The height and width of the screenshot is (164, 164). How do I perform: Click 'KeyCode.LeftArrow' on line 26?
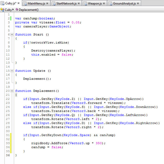(127, 115)
